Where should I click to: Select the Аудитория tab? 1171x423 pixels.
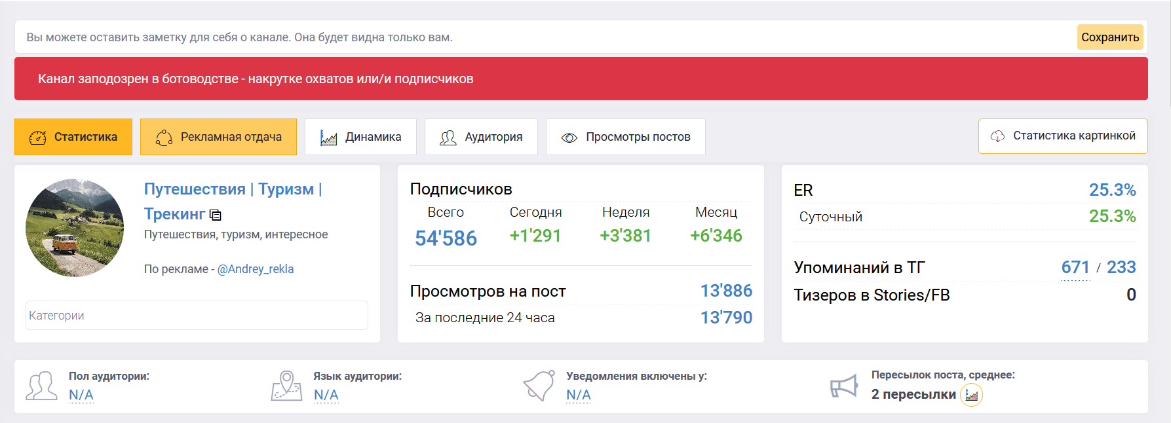click(x=481, y=137)
